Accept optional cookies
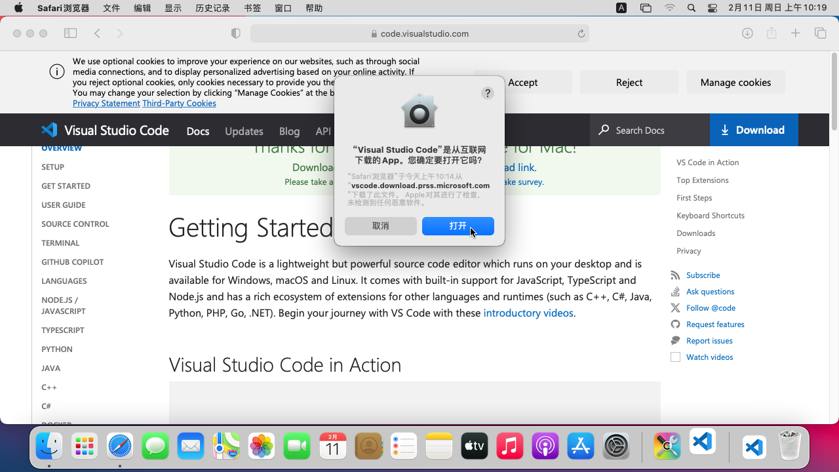This screenshot has width=839, height=472. pos(522,83)
